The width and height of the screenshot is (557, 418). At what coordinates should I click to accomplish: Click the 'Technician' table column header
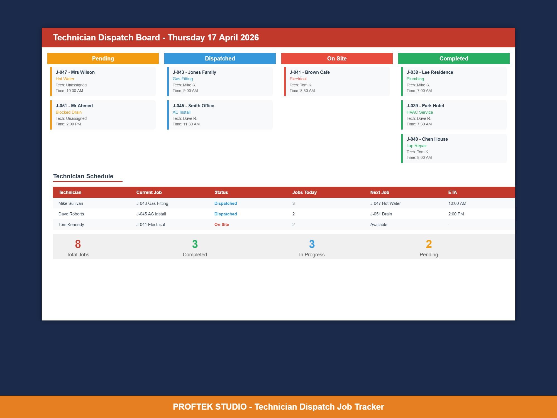pos(70,192)
